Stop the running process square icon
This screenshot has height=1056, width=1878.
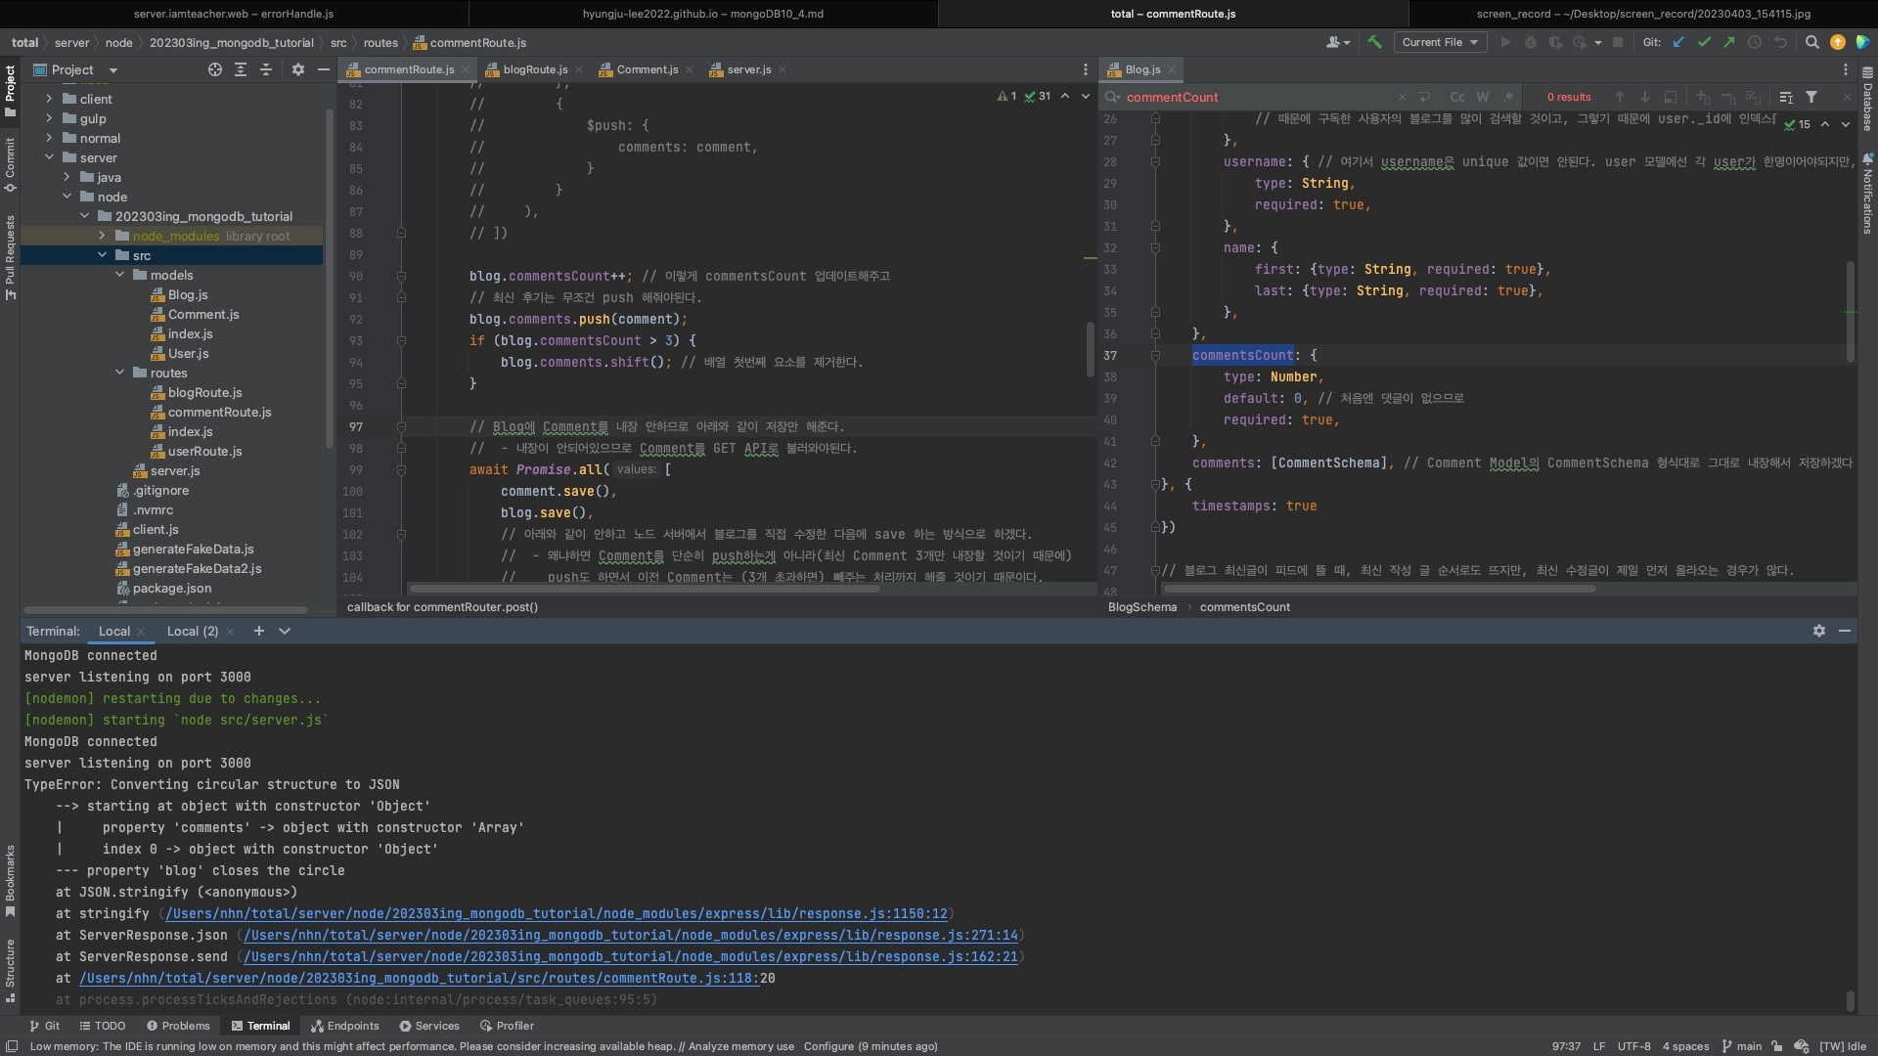coord(1618,42)
